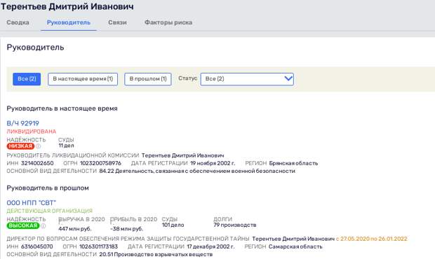This screenshot has width=435, height=259.
Task: Open the Сводка tab
Action: (x=18, y=22)
